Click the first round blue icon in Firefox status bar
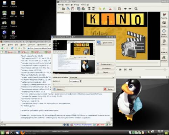 point(65,125)
